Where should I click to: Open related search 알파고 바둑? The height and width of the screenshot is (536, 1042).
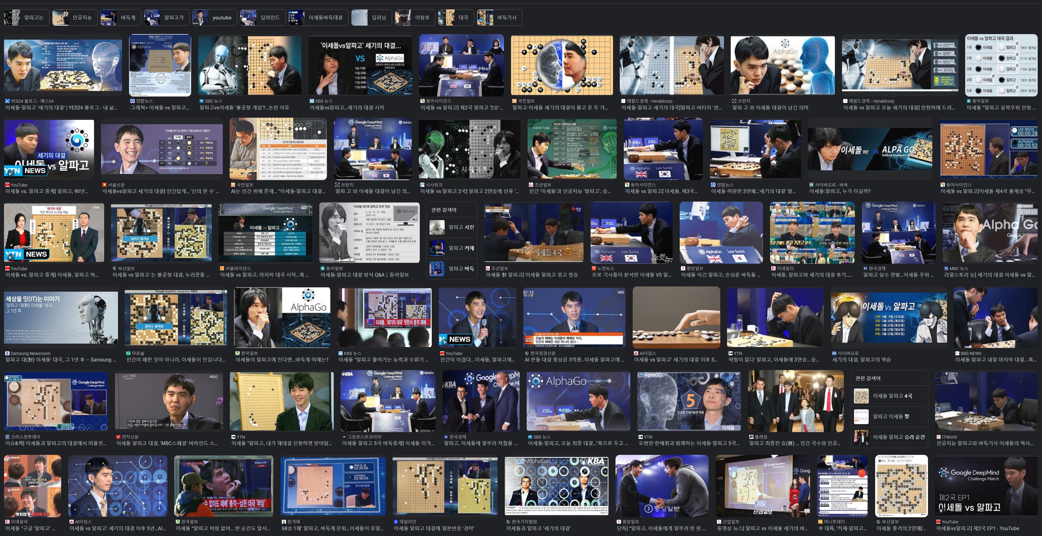[452, 269]
